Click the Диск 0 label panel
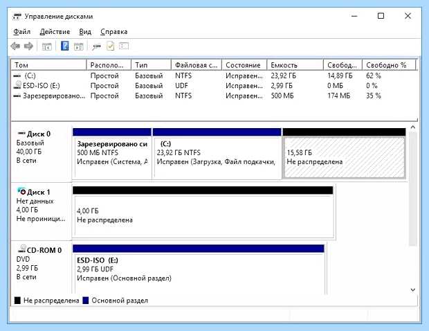Viewport: 429px width, 331px height. pyautogui.click(x=41, y=153)
